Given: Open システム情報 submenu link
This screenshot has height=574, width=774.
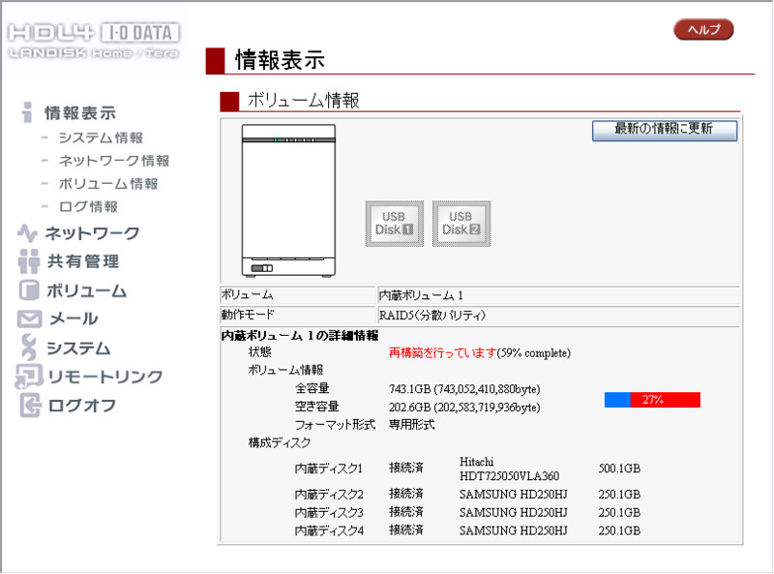Looking at the screenshot, I should tap(101, 137).
